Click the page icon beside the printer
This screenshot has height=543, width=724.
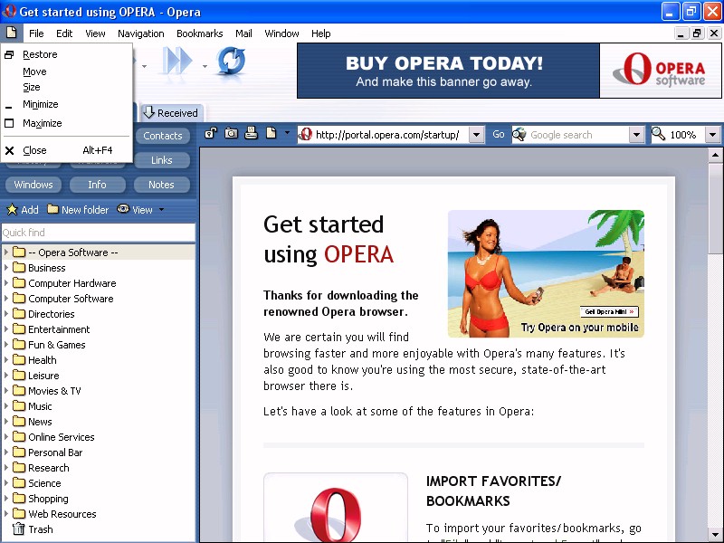click(271, 133)
